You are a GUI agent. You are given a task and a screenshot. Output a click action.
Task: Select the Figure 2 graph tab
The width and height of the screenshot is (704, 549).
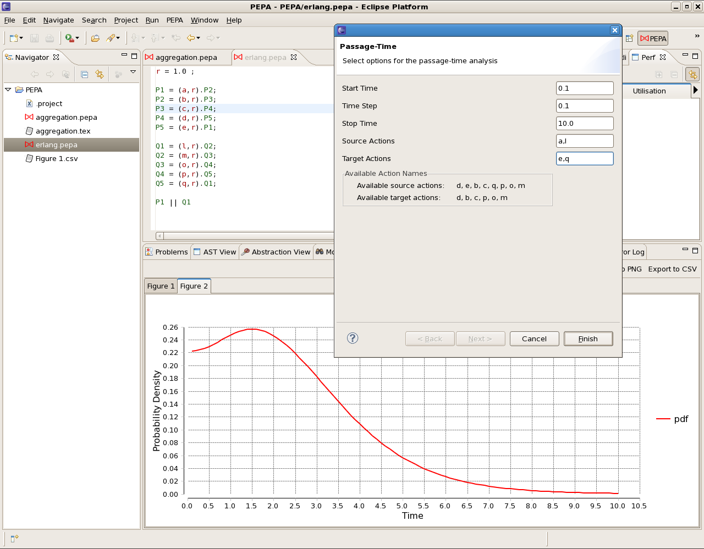194,286
